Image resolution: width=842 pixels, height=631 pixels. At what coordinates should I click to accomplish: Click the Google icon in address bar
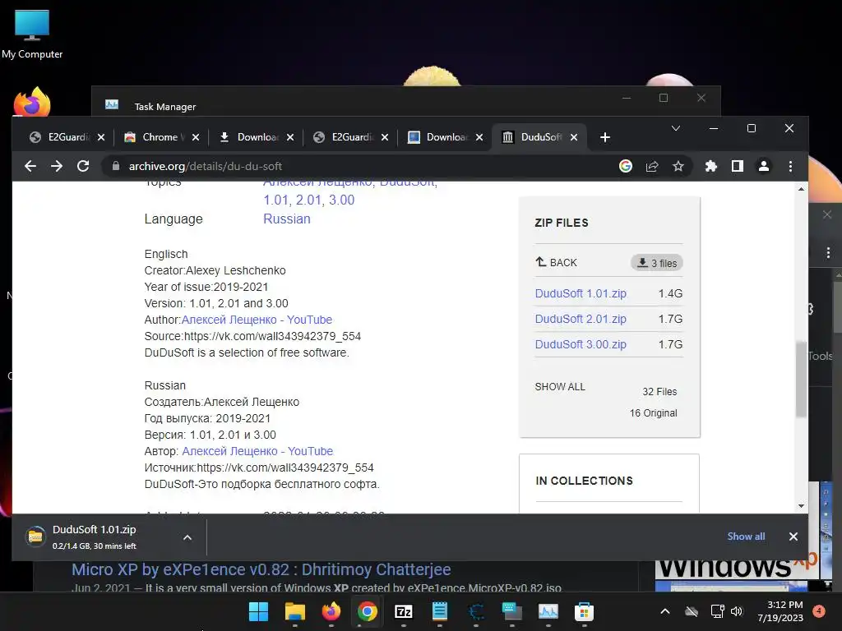click(626, 166)
